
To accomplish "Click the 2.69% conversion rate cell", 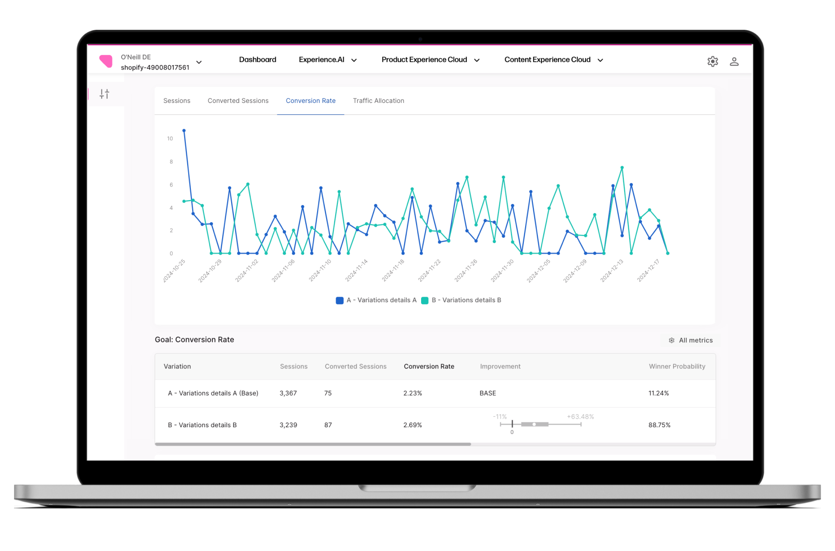I will (x=413, y=425).
